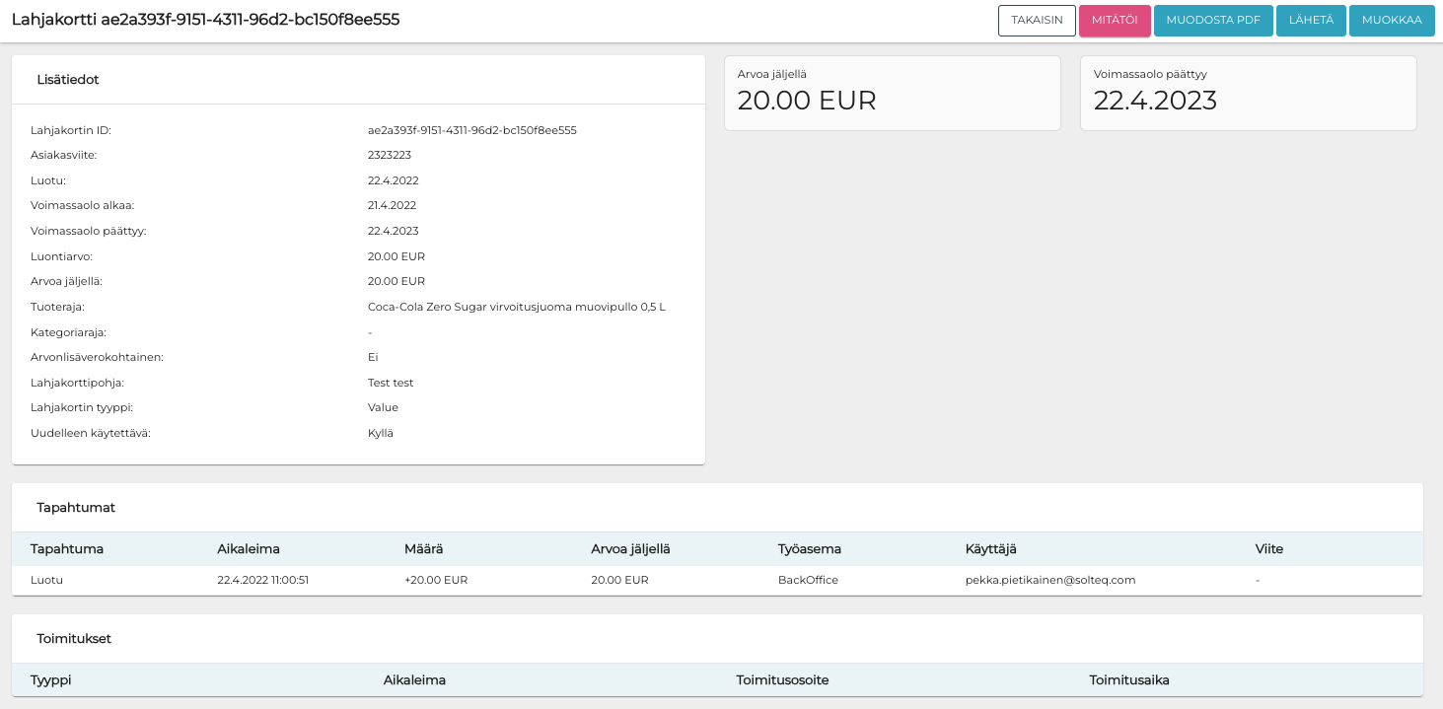Image resolution: width=1443 pixels, height=709 pixels.
Task: Click the Arvoa jäljellä 20.00 EUR card
Action: click(x=892, y=93)
